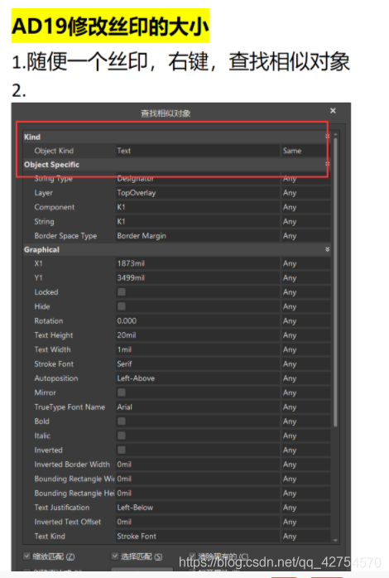The image size is (389, 578).
Task: Click the Text Height 20mil value field
Action: tap(198, 335)
